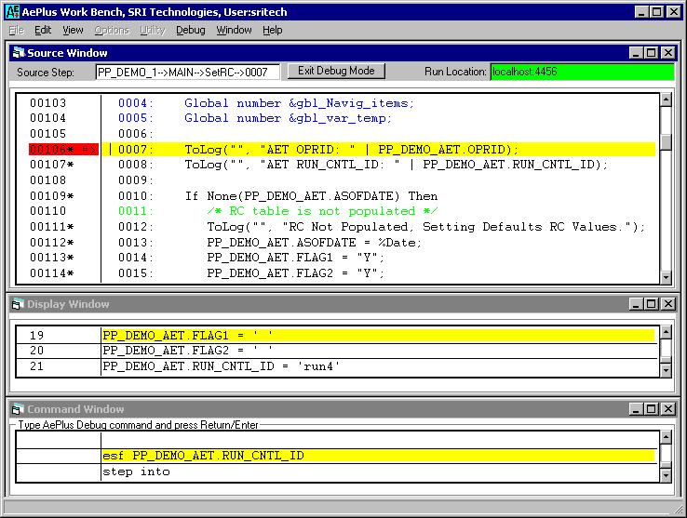Maximize the Source Window
This screenshot has width=687, height=518.
652,53
